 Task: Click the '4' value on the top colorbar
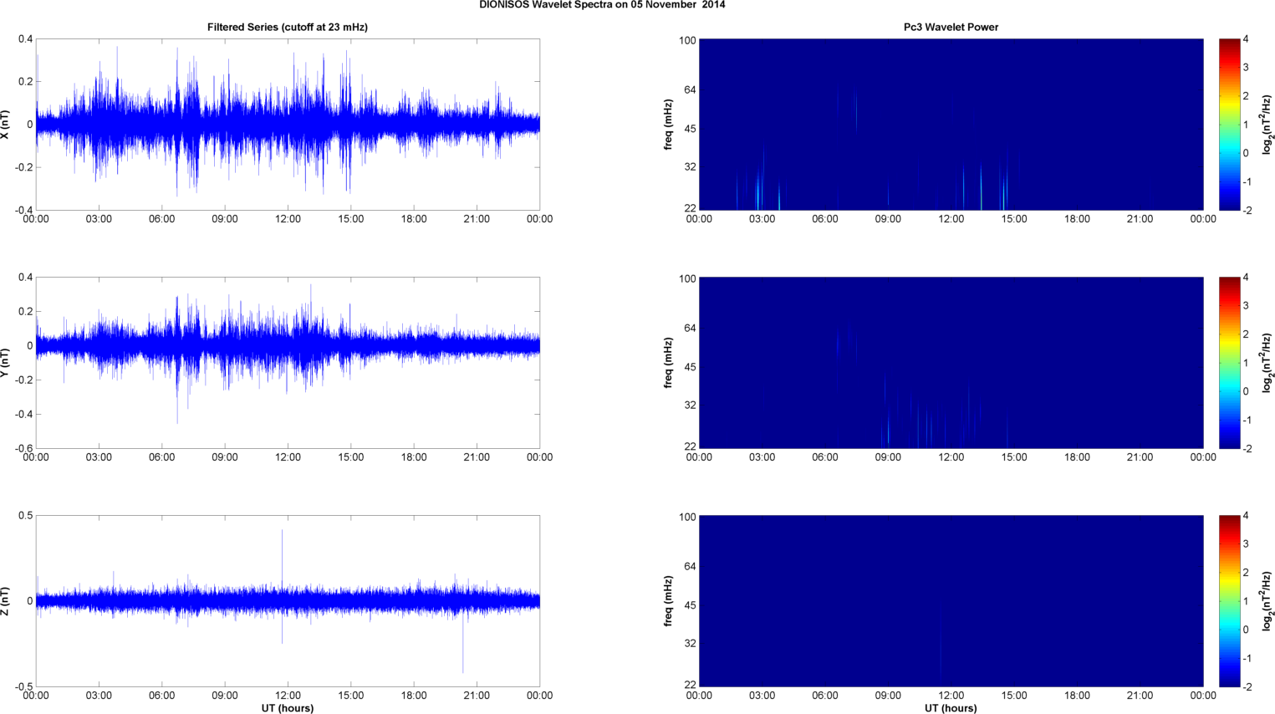click(x=1246, y=39)
